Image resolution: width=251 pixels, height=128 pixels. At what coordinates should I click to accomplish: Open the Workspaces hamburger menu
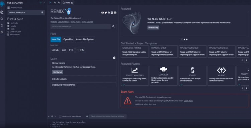pos(8,8)
